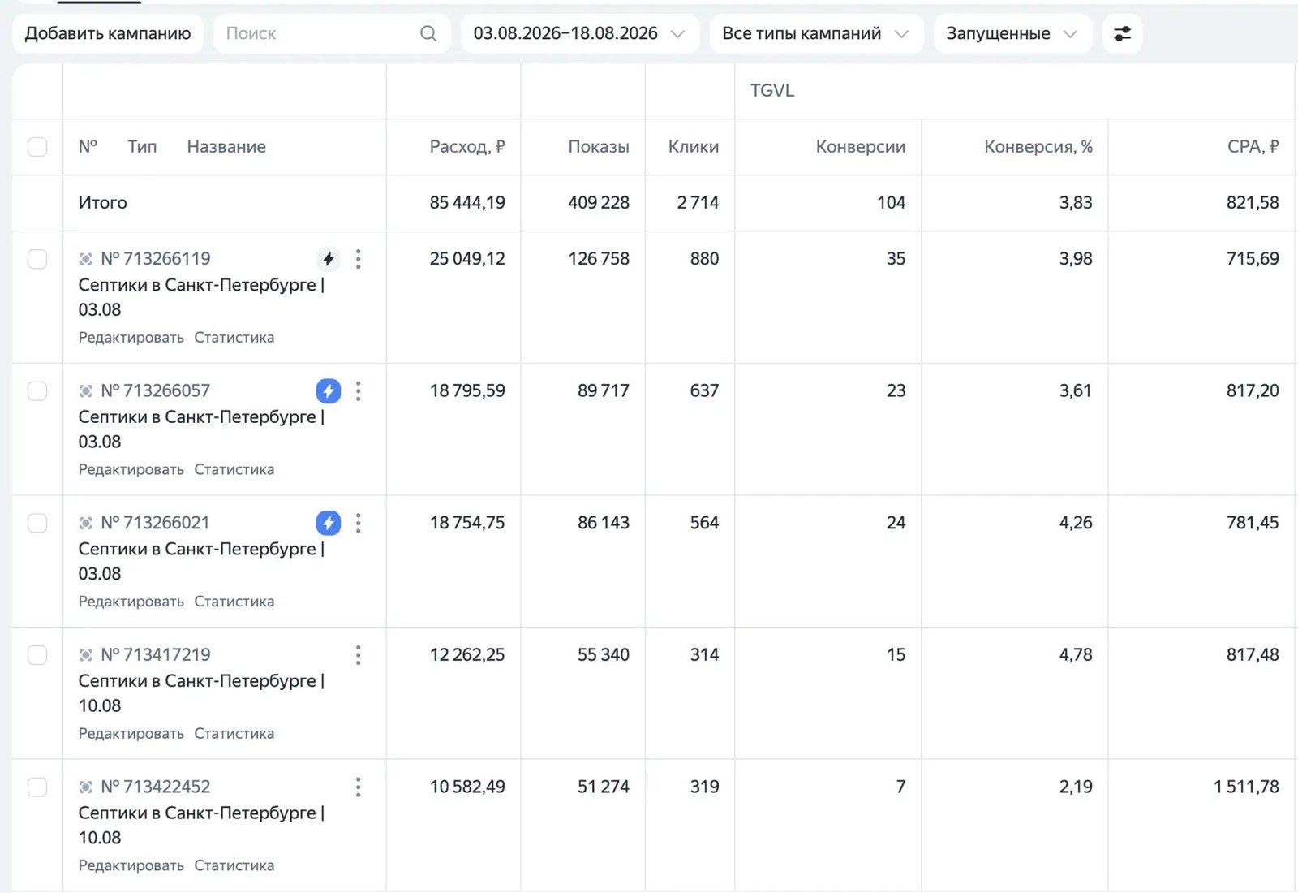Screen dimensions: 1298x893
Task: Toggle the select-all checkbox in header
Action: (x=37, y=147)
